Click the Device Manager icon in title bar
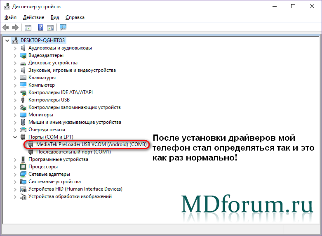The height and width of the screenshot is (236, 322). [x=7, y=7]
